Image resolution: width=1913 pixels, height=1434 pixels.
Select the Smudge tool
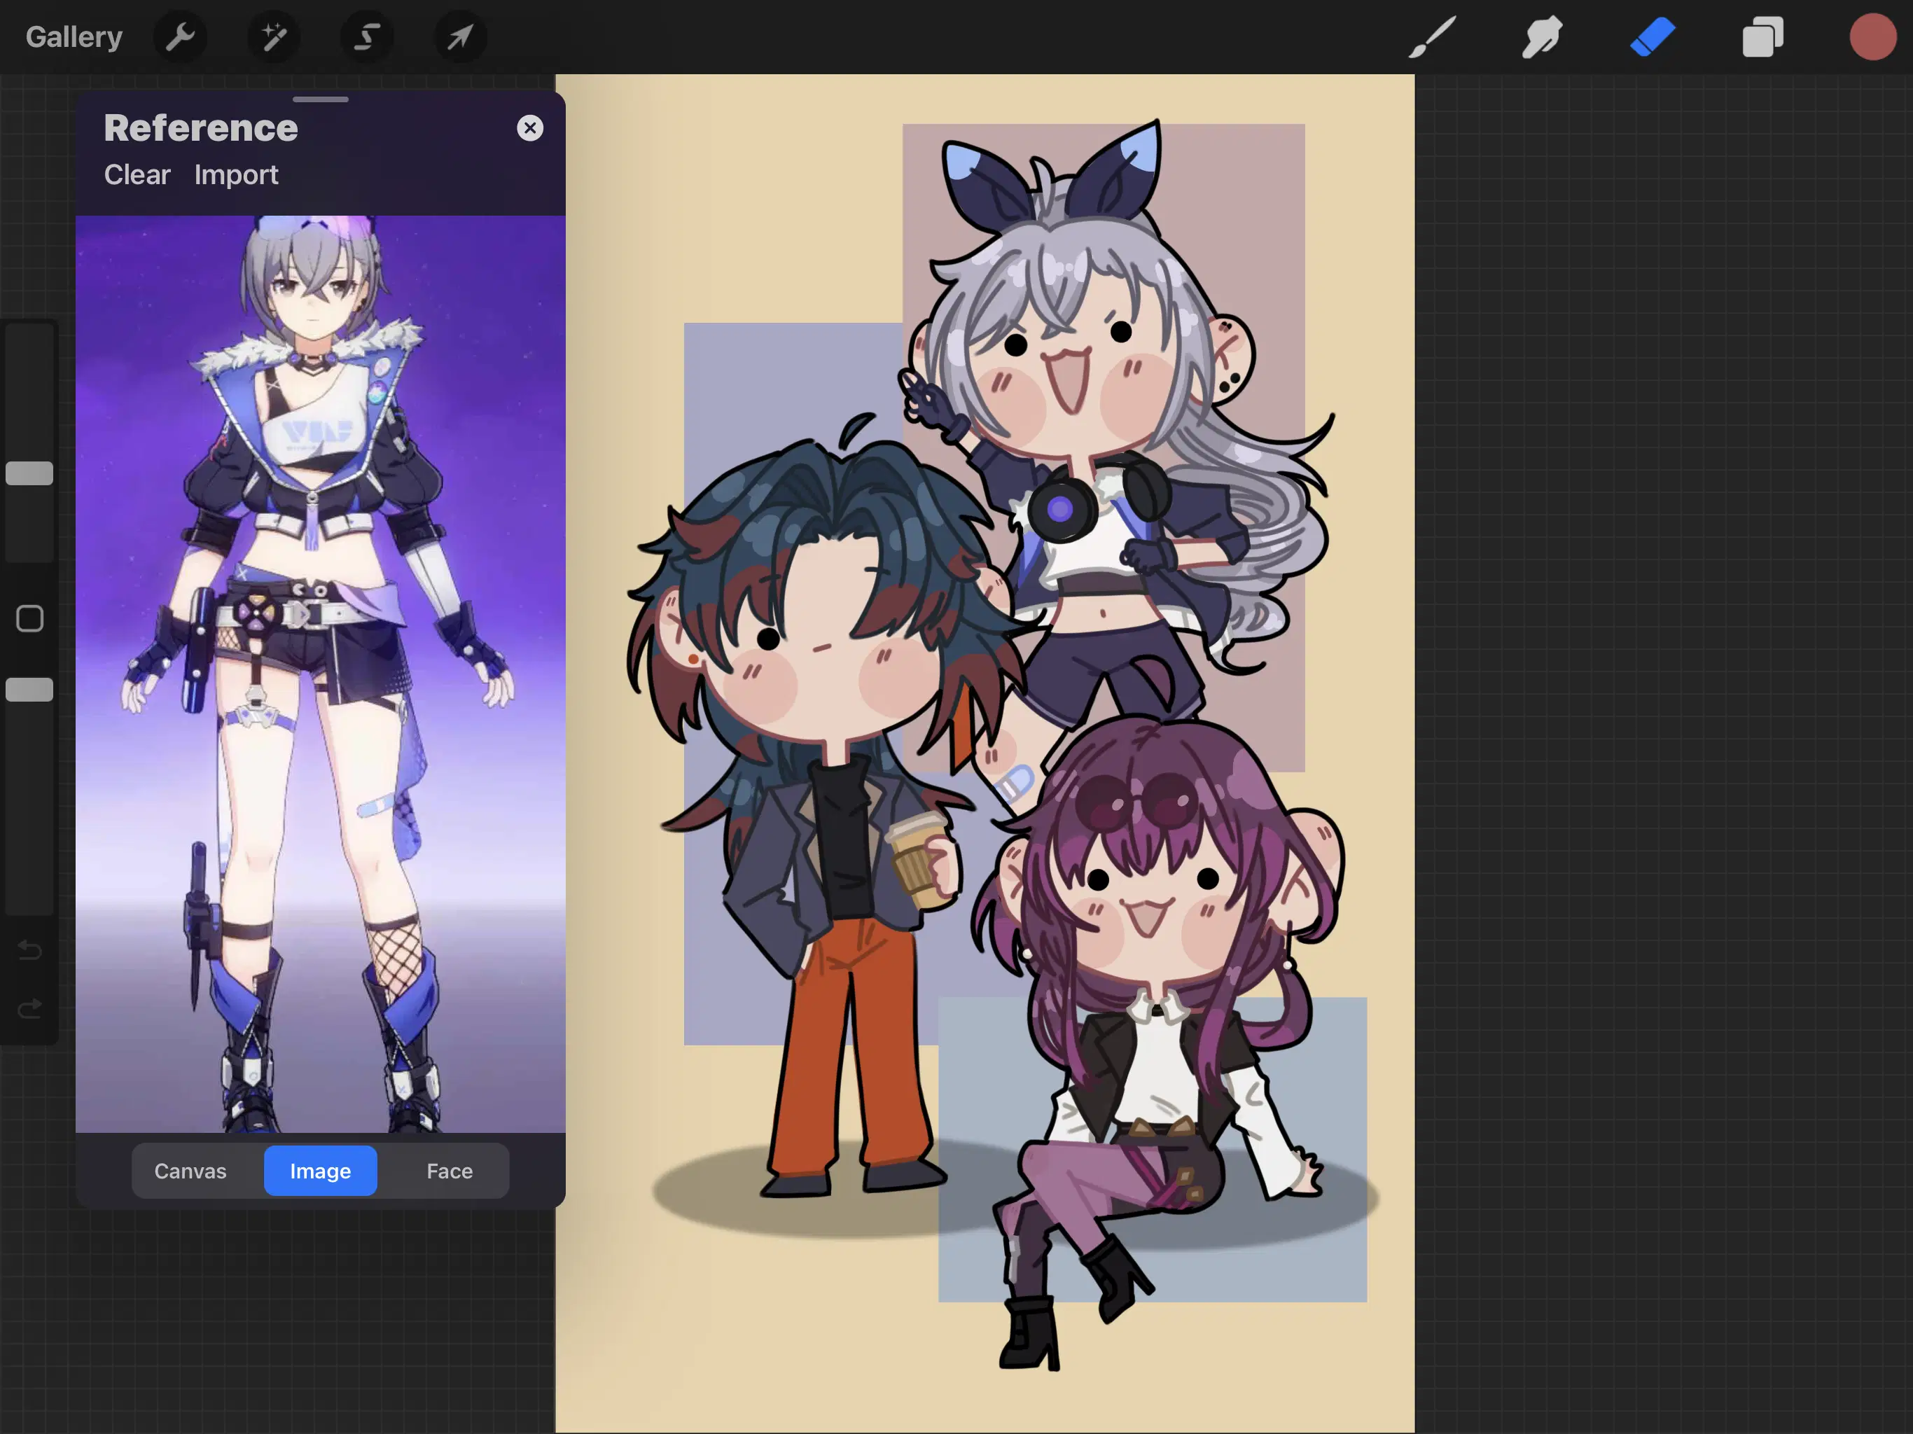[1541, 36]
